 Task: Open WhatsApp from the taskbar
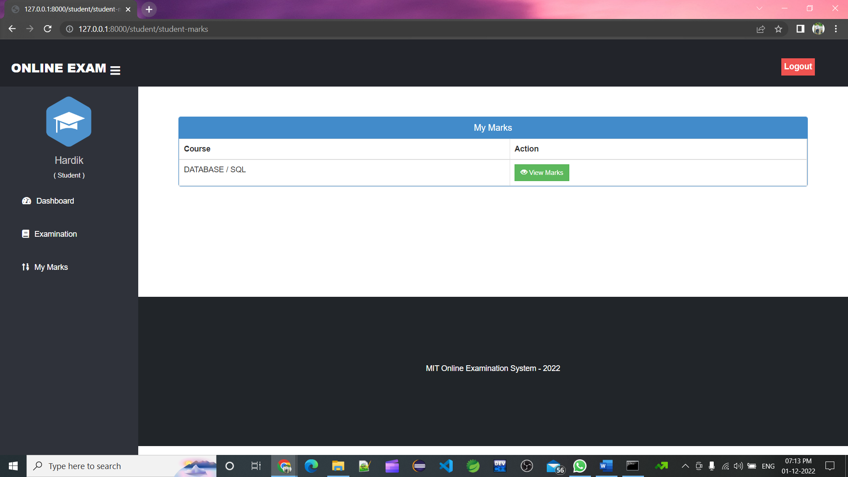pyautogui.click(x=580, y=466)
